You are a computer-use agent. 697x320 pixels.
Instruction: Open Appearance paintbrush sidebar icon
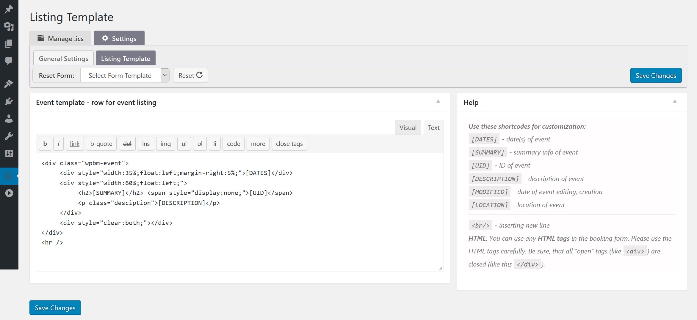9,84
